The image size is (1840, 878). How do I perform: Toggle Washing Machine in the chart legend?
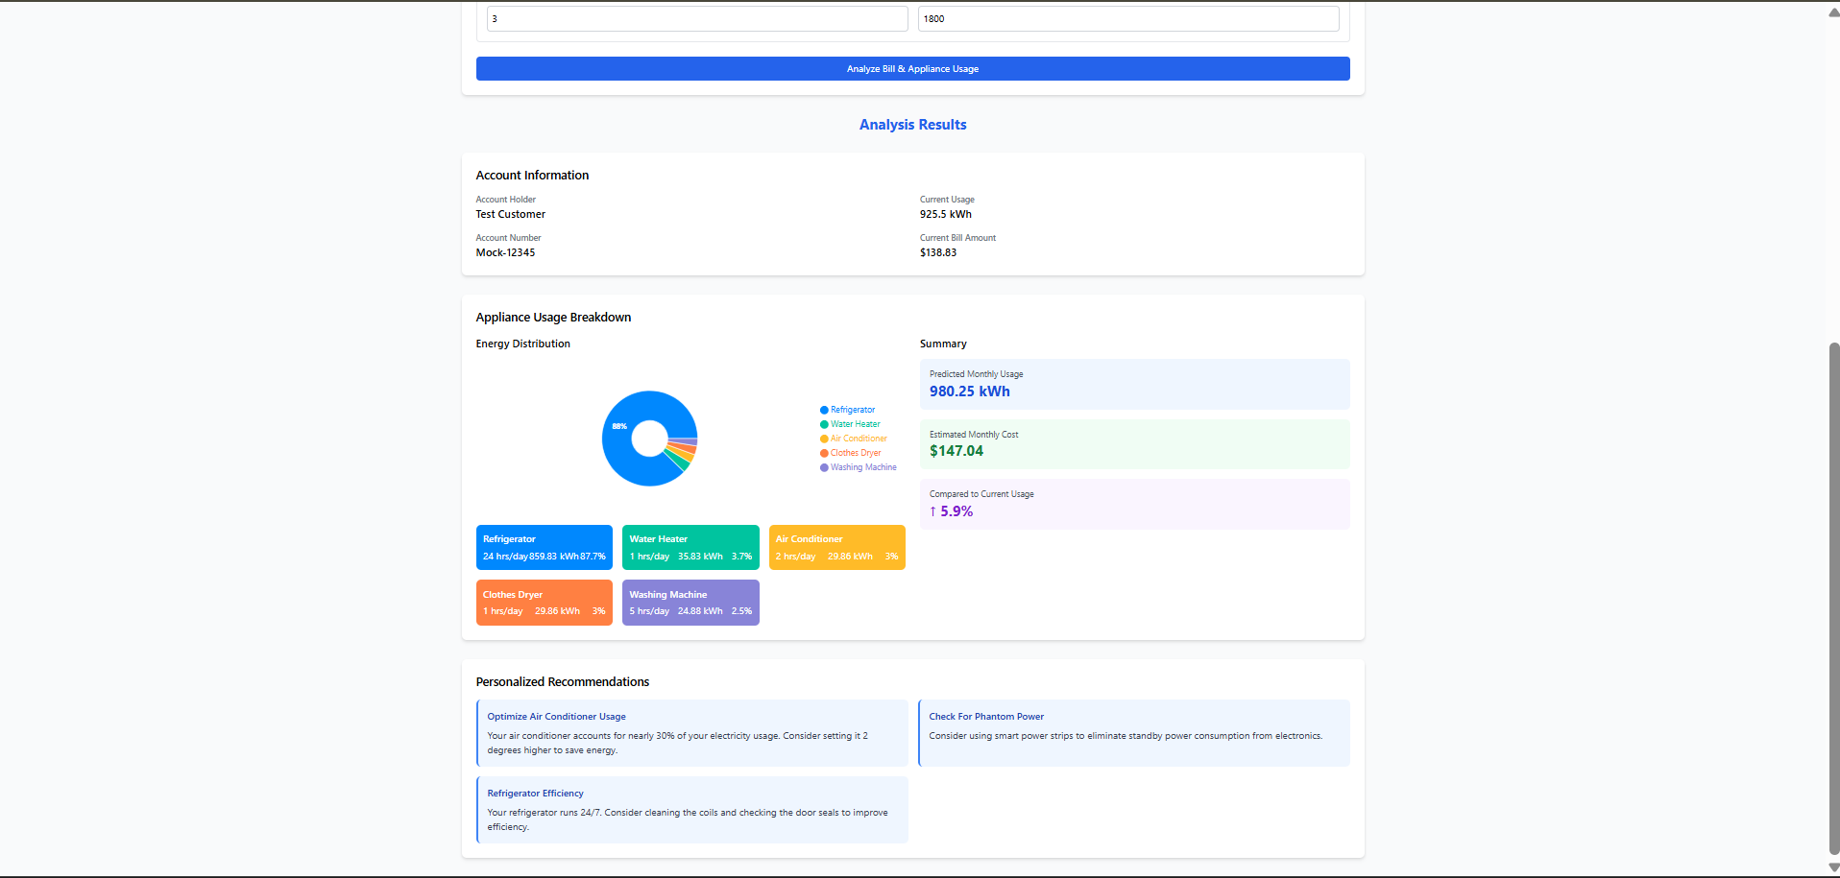click(x=858, y=467)
